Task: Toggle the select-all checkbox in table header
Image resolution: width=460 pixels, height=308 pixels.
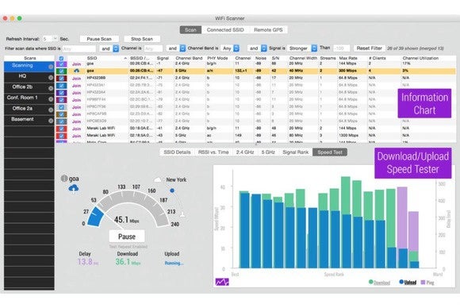Action: [x=61, y=59]
